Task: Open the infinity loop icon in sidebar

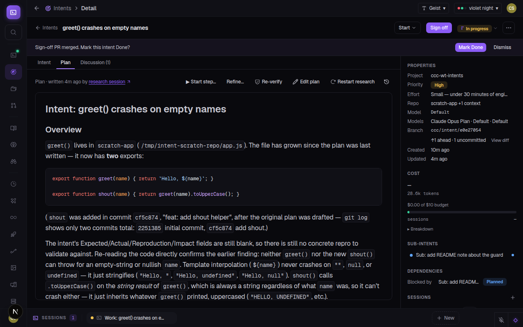Action: 13,217
